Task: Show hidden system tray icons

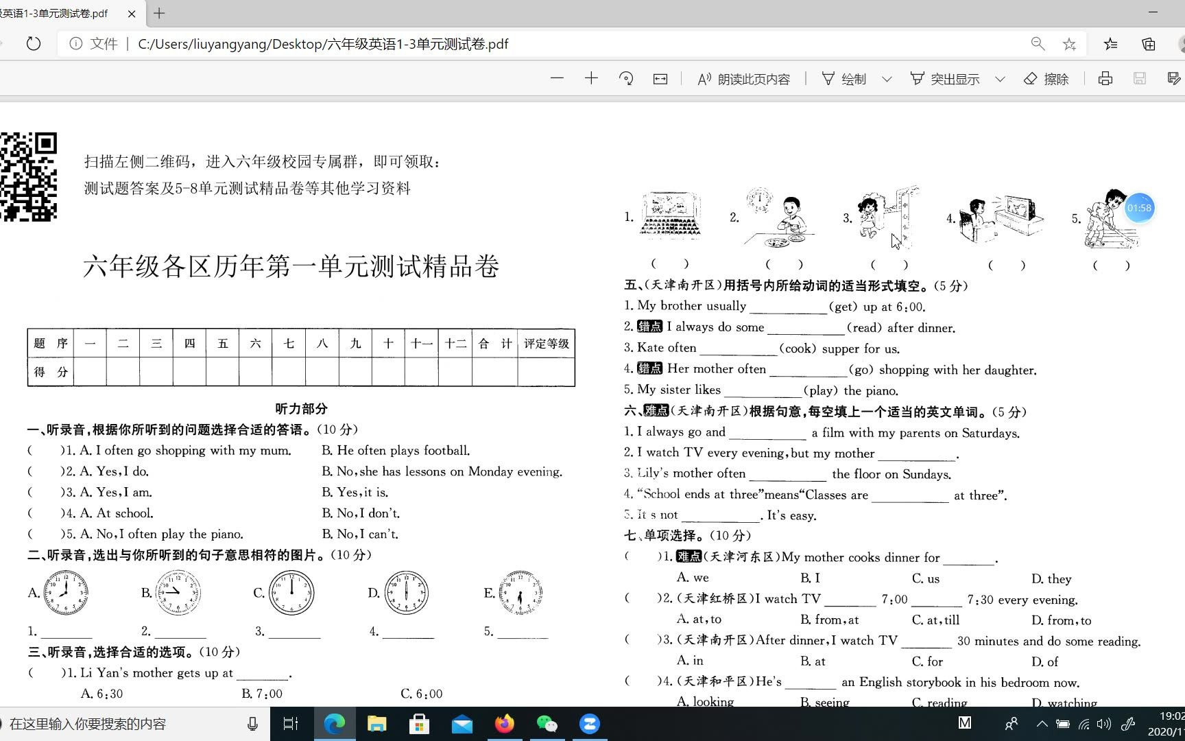Action: [x=1042, y=724]
